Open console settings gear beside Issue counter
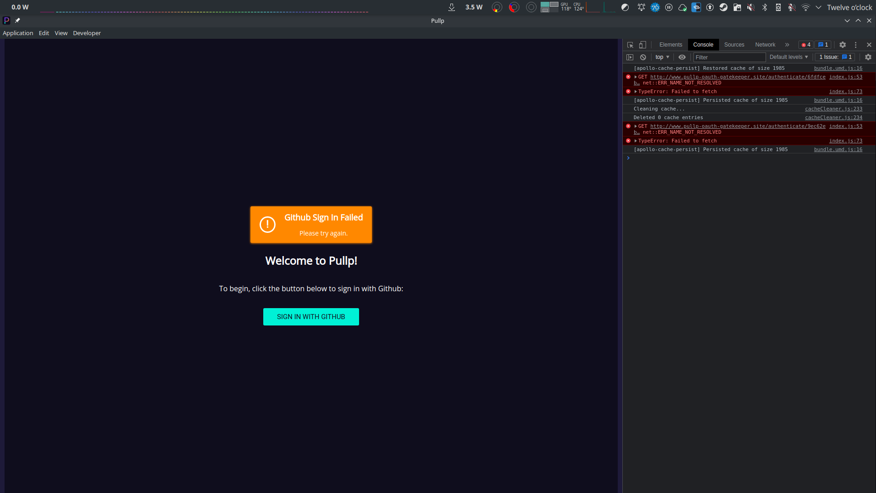876x493 pixels. [868, 57]
